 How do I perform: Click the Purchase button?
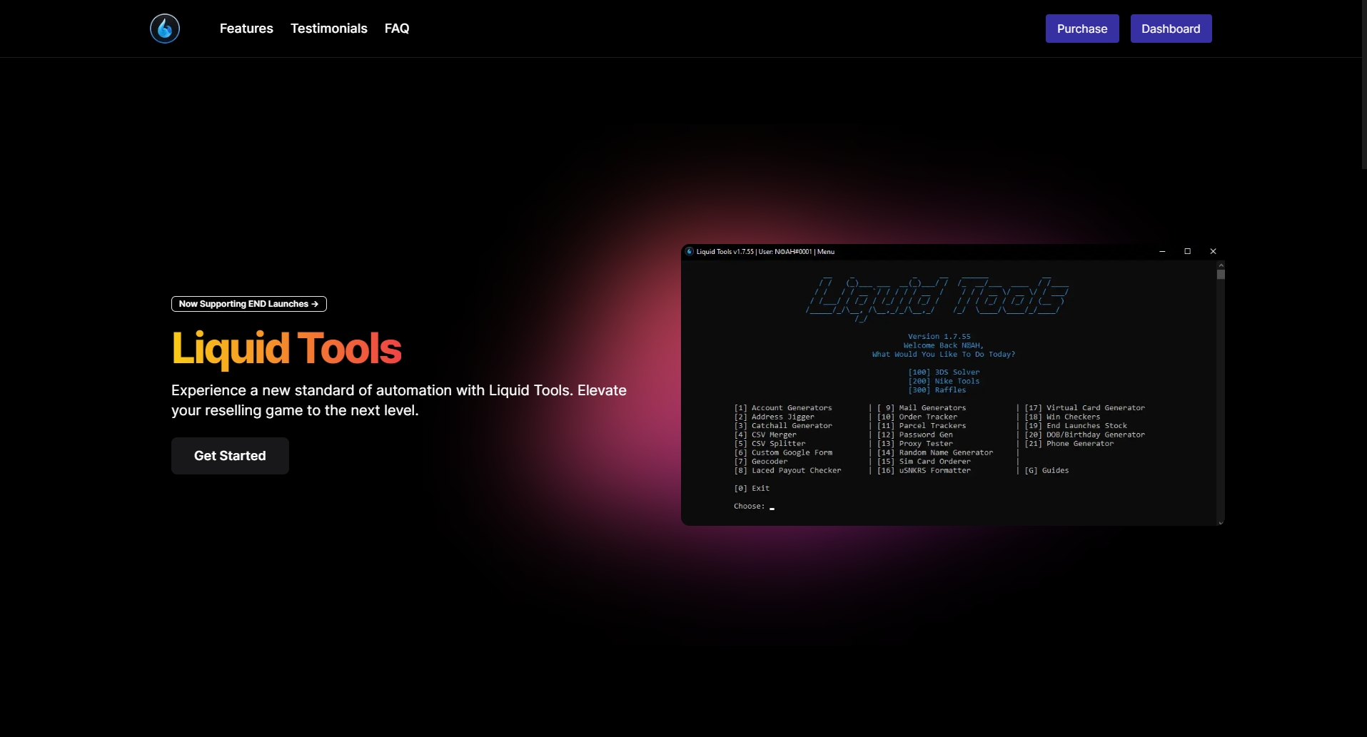click(x=1081, y=29)
